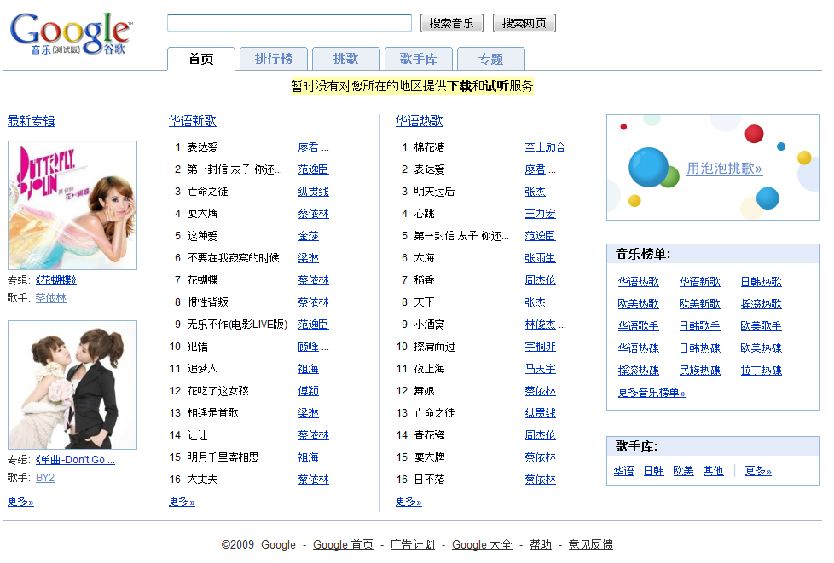The width and height of the screenshot is (834, 563).
Task: Open the 拉丁热碟 chart link
Action: coord(762,371)
